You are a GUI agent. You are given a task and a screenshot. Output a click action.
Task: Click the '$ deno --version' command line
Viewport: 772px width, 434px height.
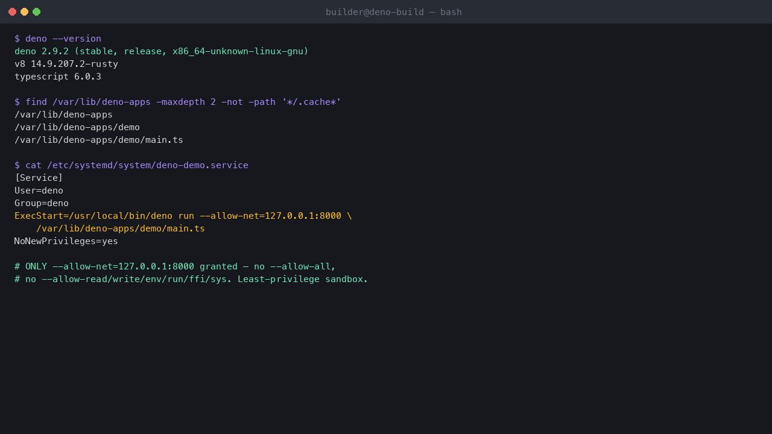tap(58, 39)
